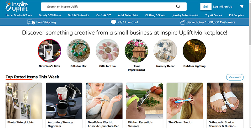Click the search magnifier icon
The width and height of the screenshot is (251, 129).
[x=178, y=7]
